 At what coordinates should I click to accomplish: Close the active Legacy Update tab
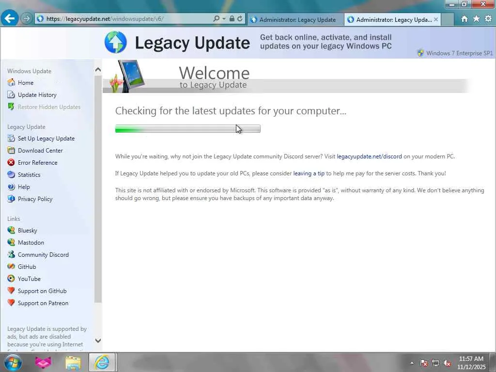[x=436, y=19]
